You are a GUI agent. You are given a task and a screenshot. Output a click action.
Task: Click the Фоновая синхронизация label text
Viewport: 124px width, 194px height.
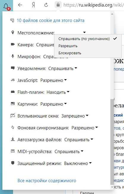43,128
